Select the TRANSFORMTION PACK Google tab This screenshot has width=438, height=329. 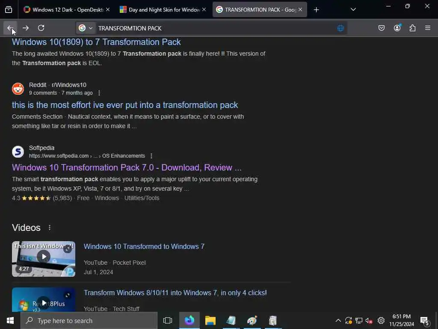[x=260, y=10]
